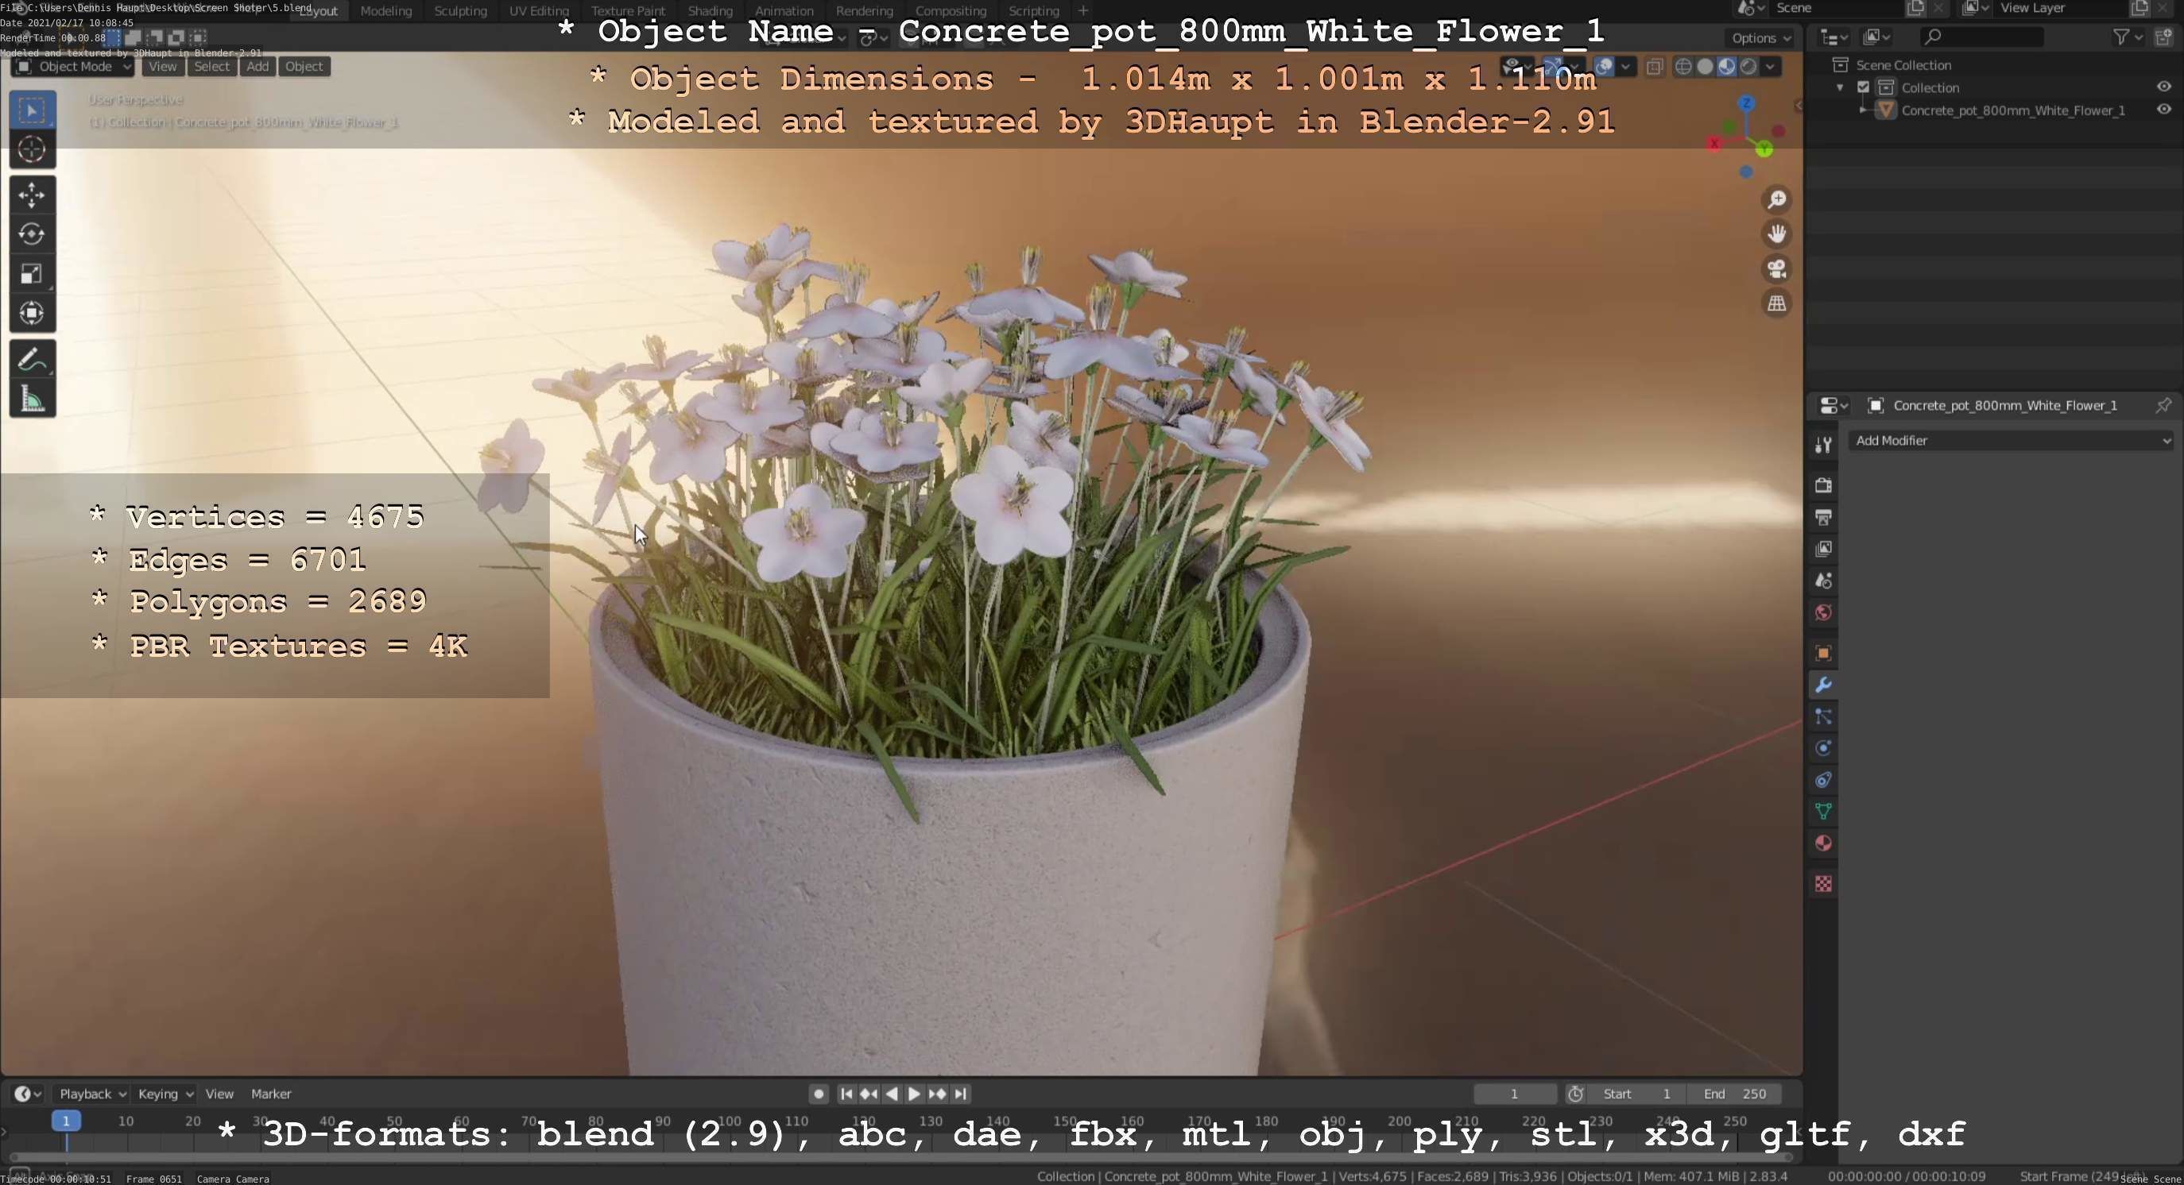Viewport: 2184px width, 1185px height.
Task: Open Active Tool properties tab
Action: point(1823,445)
